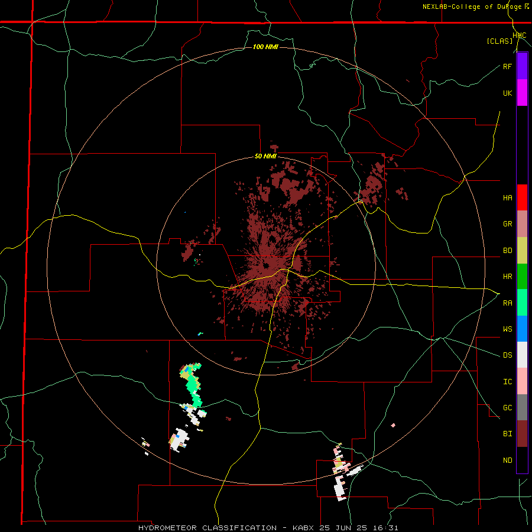Click the WS blue legend swatch
The image size is (532, 532).
(x=522, y=329)
